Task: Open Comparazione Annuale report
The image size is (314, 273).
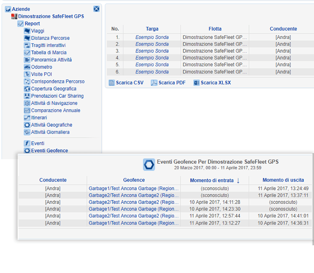Action: pyautogui.click(x=56, y=110)
